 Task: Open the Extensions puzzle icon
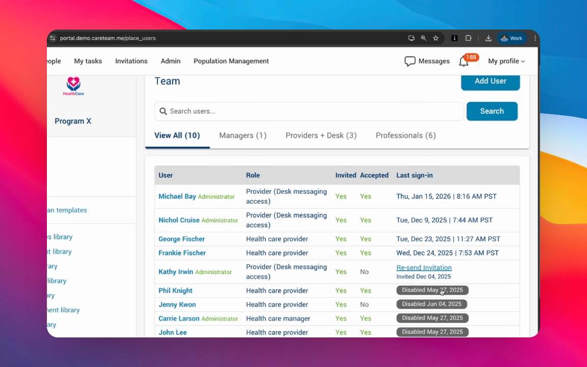(x=468, y=38)
